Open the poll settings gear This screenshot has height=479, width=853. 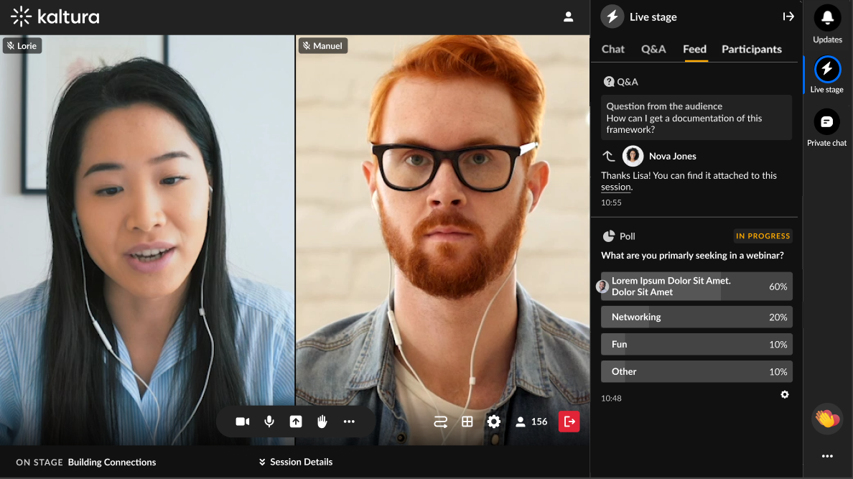coord(785,395)
